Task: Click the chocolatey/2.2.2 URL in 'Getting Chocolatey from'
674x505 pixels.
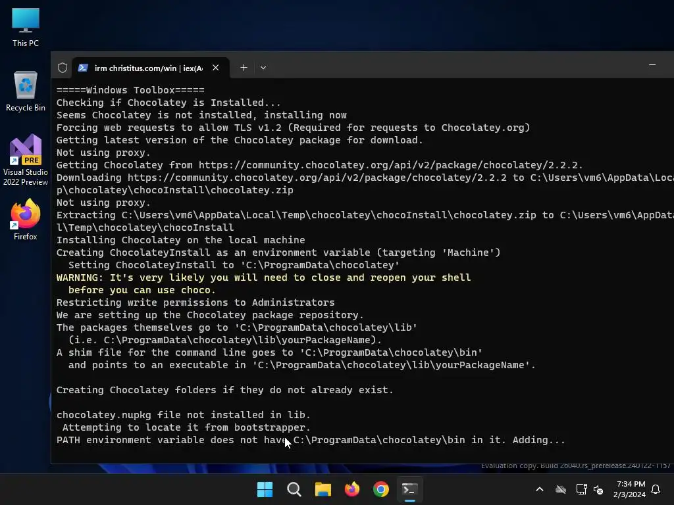Action: click(x=390, y=165)
